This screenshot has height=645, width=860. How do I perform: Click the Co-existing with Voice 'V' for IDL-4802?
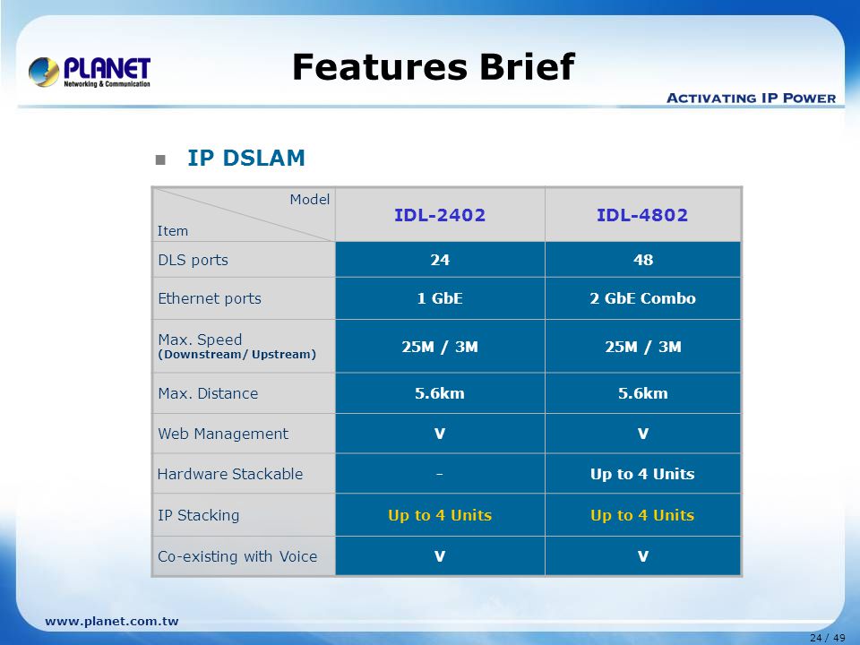643,556
